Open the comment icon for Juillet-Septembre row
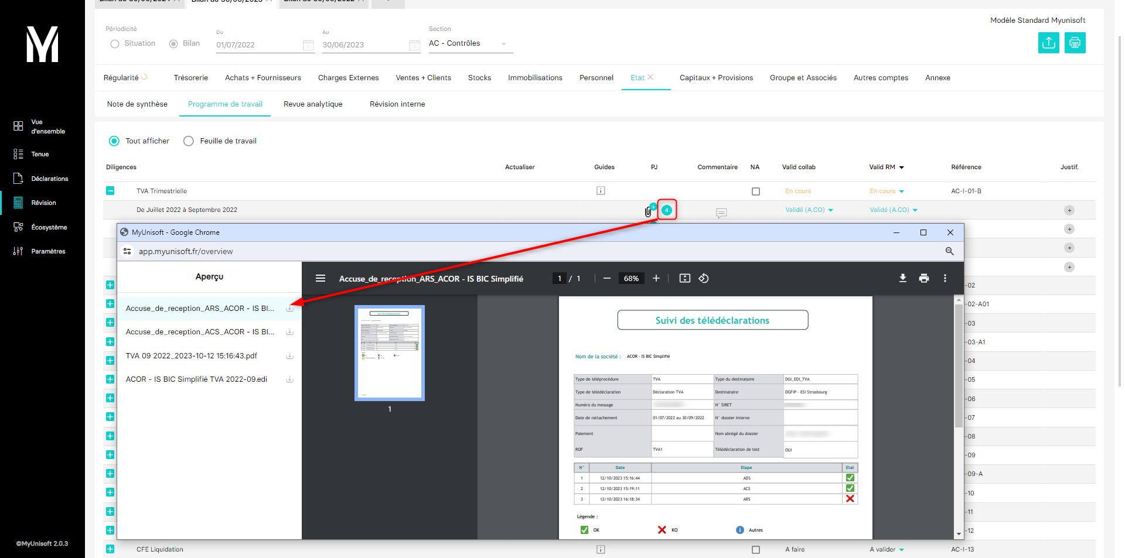This screenshot has height=558, width=1125. coord(721,213)
